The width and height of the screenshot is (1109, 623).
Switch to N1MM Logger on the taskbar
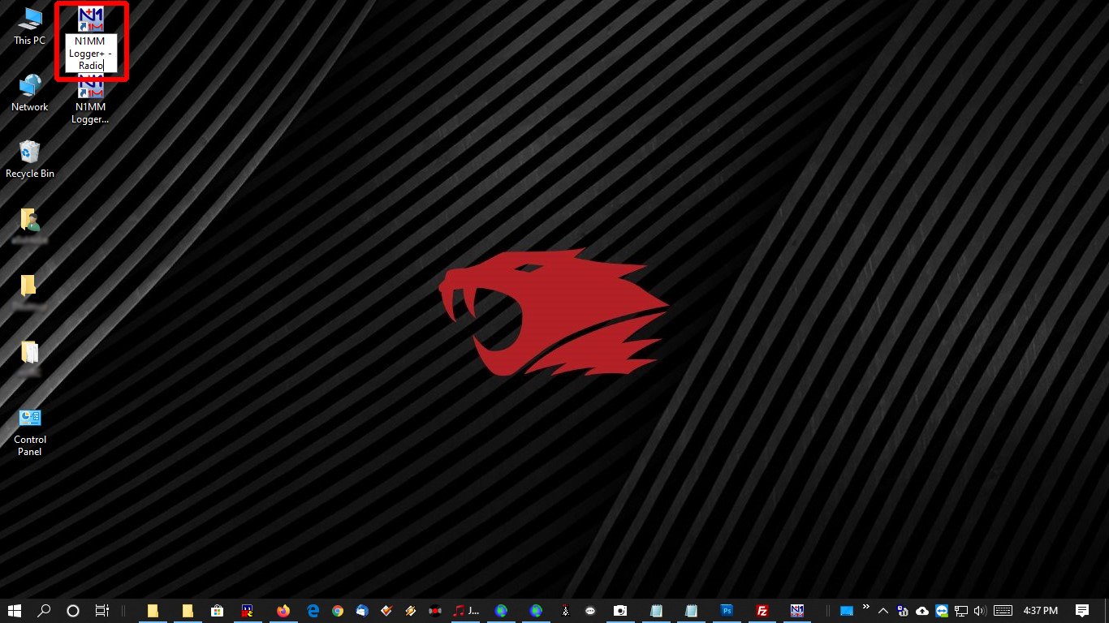797,611
